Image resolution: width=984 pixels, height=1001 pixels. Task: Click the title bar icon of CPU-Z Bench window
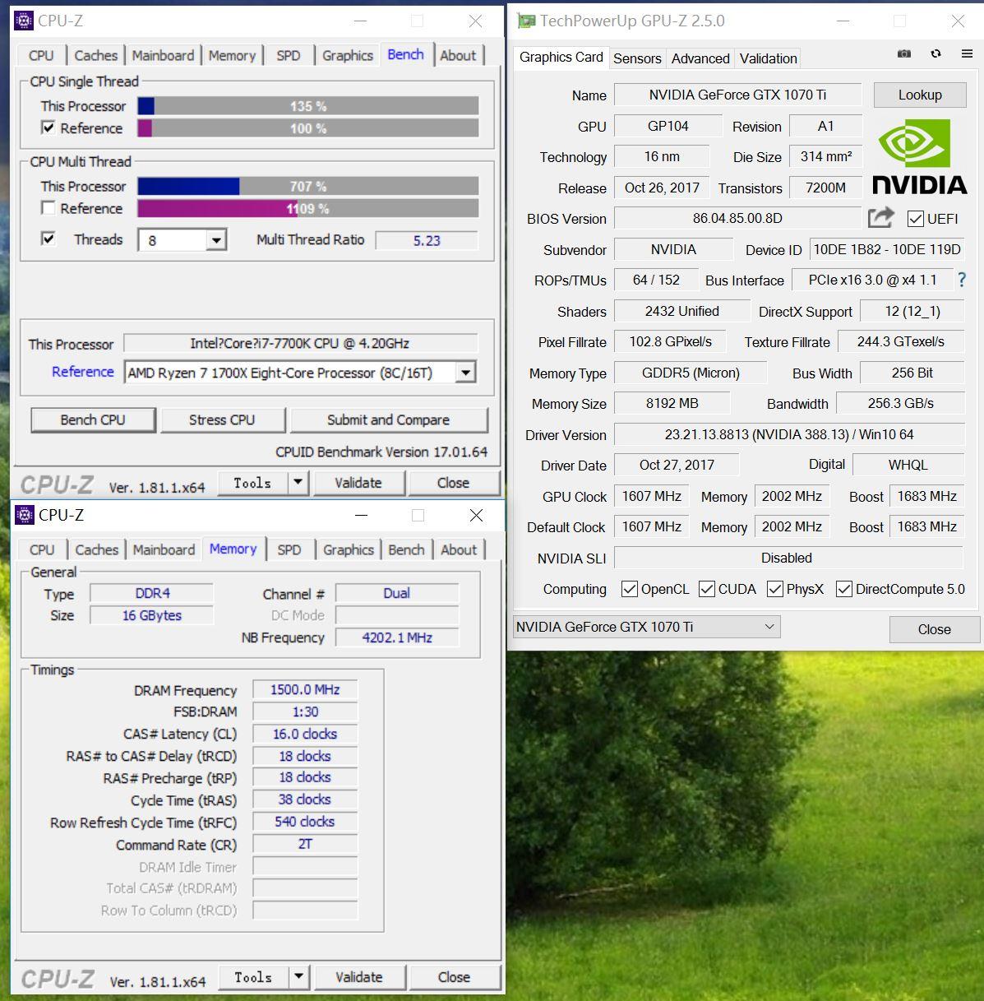[x=25, y=21]
